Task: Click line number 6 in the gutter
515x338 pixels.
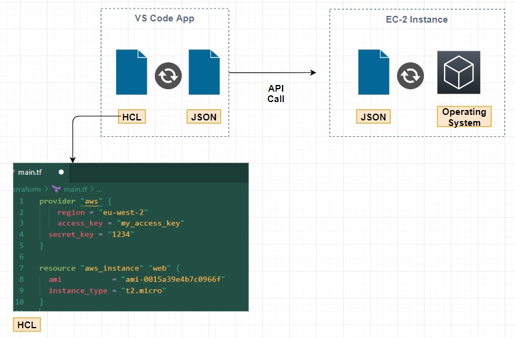Action: tap(21, 257)
